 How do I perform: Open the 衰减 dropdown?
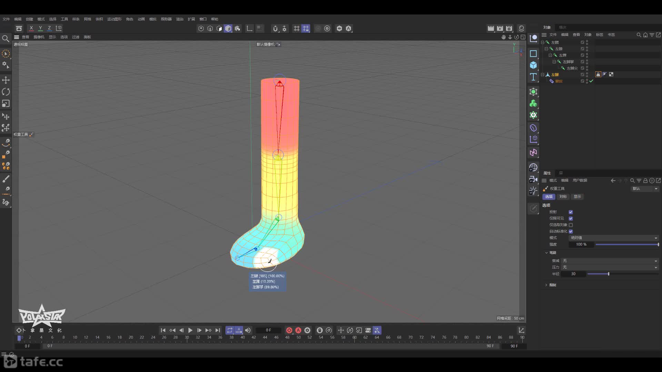[610, 261]
